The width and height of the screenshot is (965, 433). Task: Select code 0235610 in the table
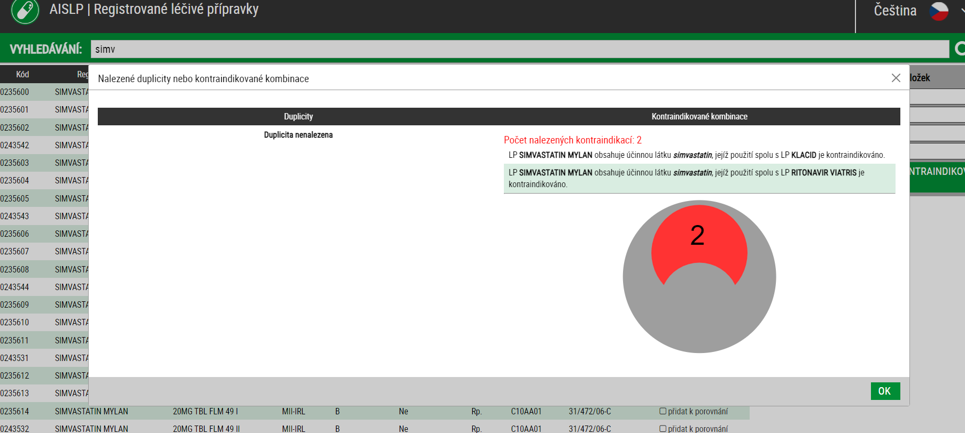click(14, 322)
